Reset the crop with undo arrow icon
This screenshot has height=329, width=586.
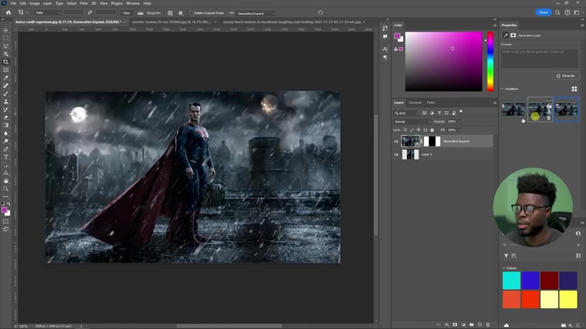320,13
